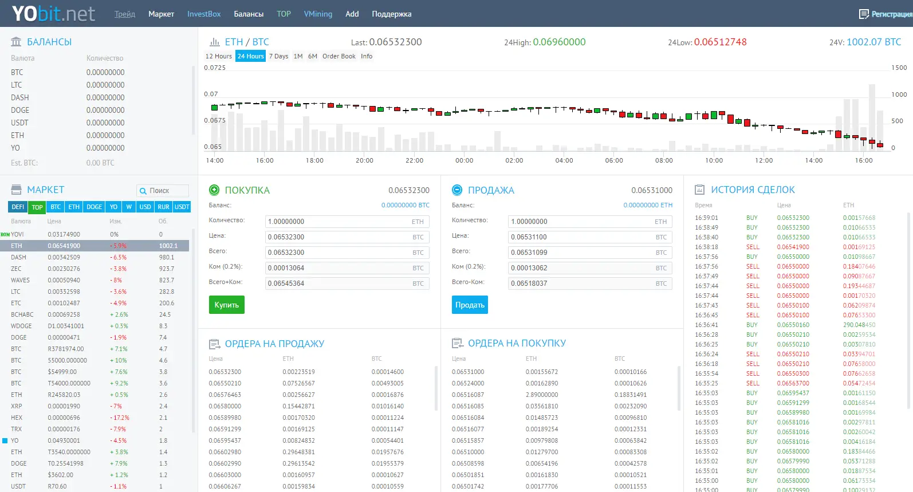Click the trade history scrollbar

click(908, 311)
